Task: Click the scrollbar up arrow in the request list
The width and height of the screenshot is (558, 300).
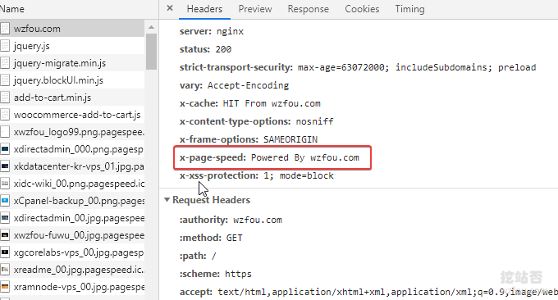Action: pos(151,27)
